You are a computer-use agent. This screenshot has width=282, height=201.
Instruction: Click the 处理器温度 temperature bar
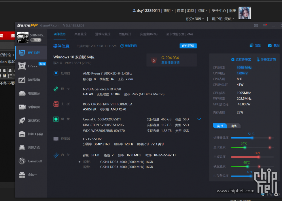252,138
